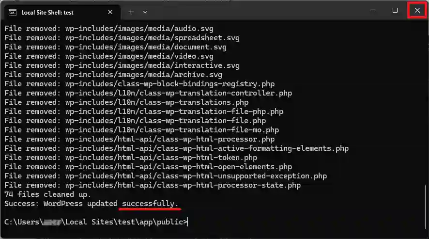Maximize the terminal window
Image resolution: width=429 pixels, height=239 pixels.
[x=395, y=10]
